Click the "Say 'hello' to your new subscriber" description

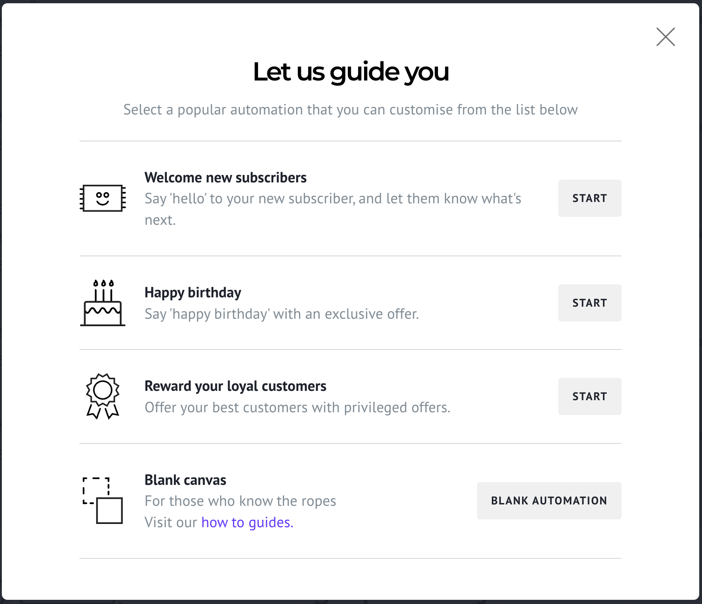click(333, 209)
